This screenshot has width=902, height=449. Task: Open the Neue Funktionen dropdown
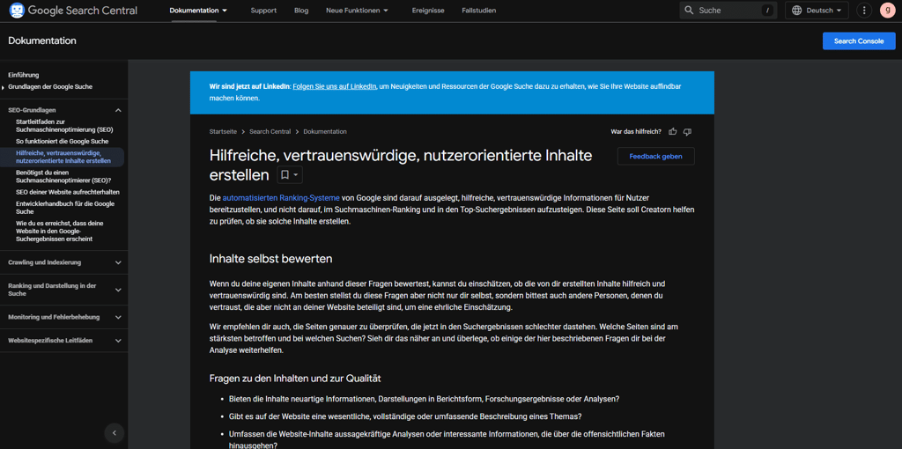pyautogui.click(x=357, y=11)
